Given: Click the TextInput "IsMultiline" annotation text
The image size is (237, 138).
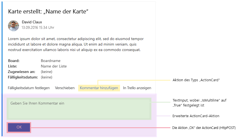Looking at the screenshot, I should click(x=199, y=103).
